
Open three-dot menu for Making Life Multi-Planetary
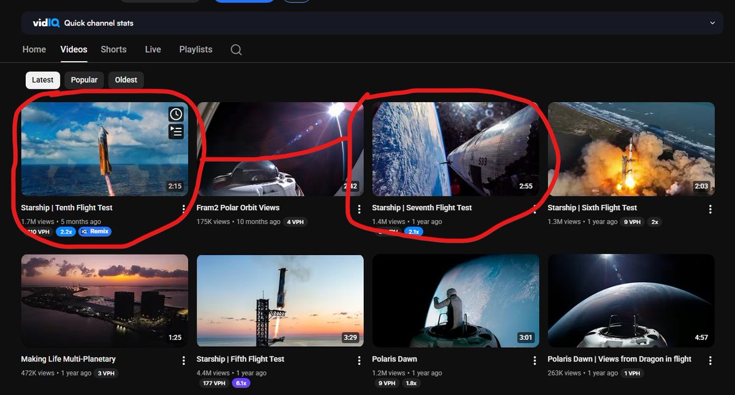pos(184,361)
